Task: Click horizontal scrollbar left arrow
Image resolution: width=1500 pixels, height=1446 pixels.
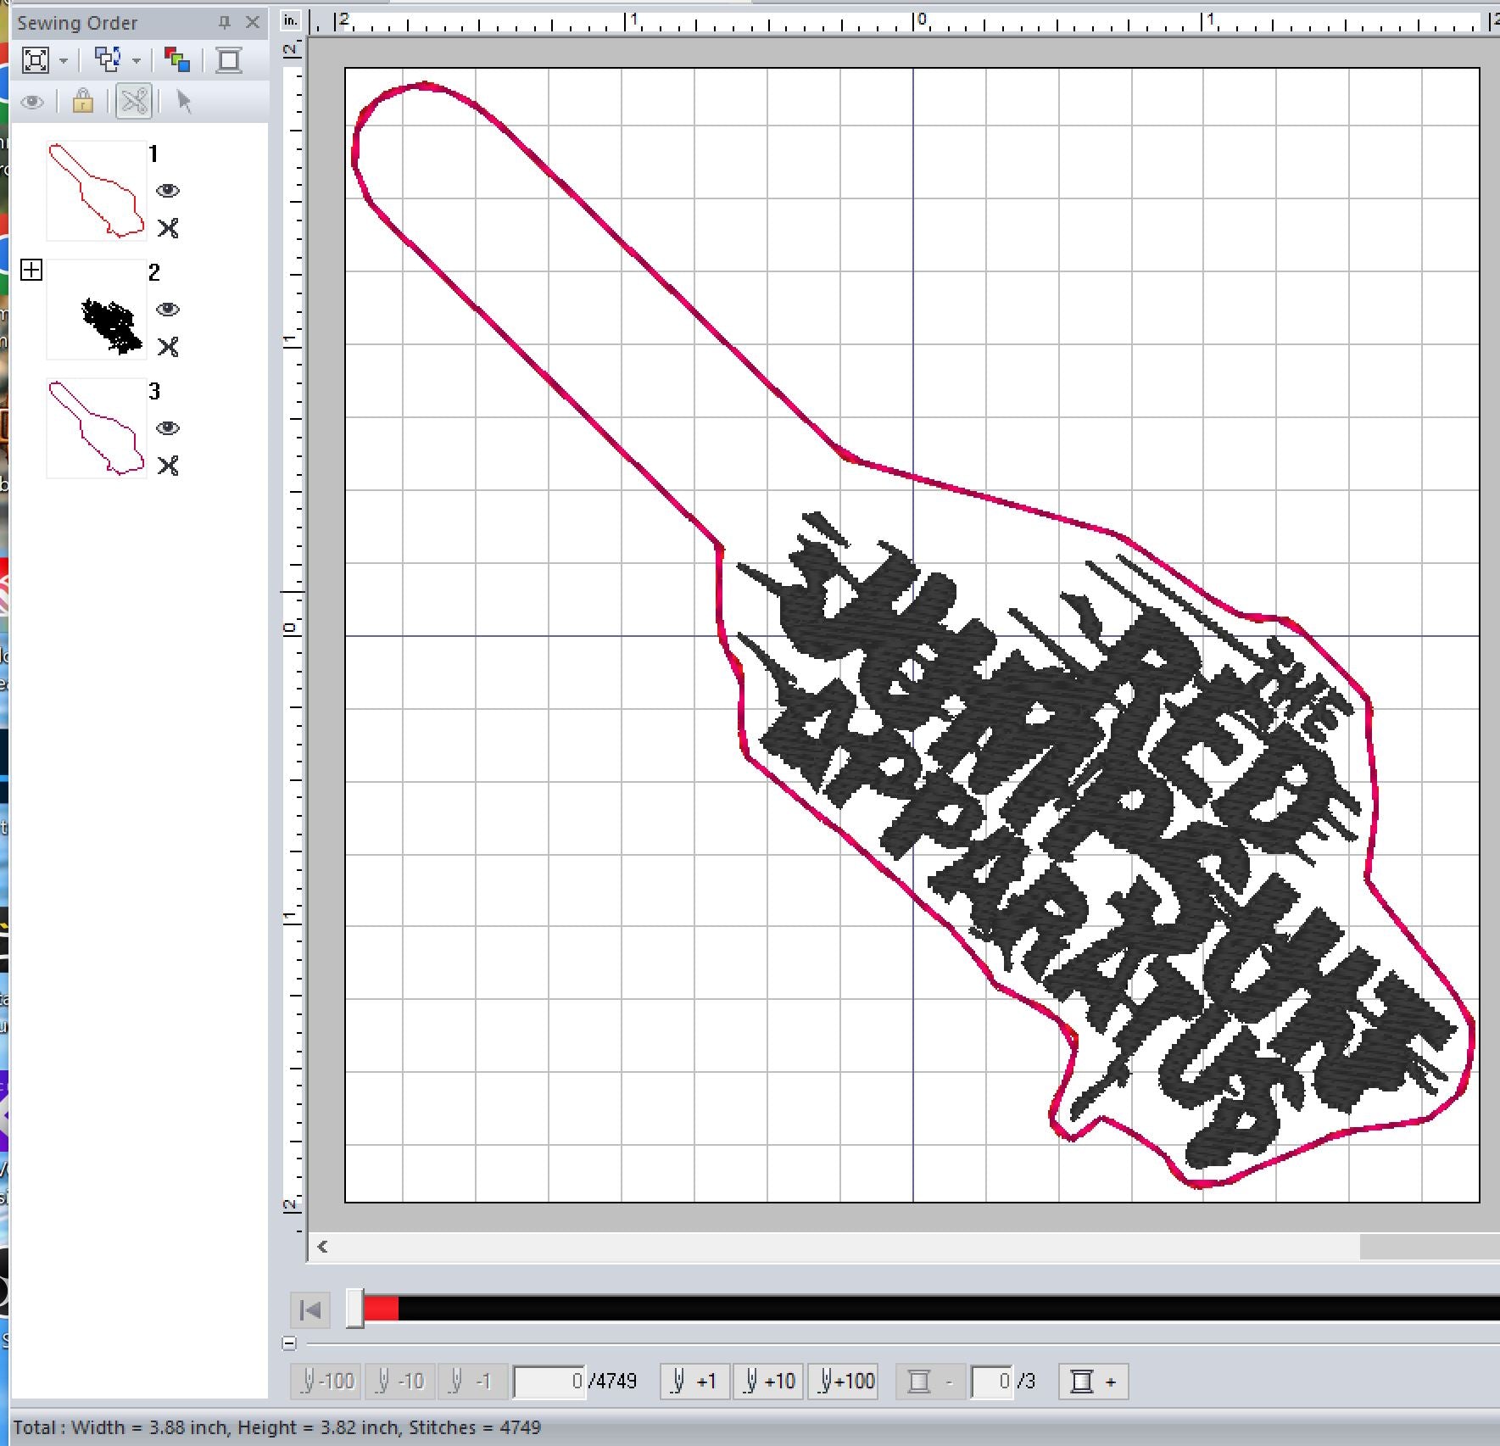Action: pyautogui.click(x=322, y=1246)
